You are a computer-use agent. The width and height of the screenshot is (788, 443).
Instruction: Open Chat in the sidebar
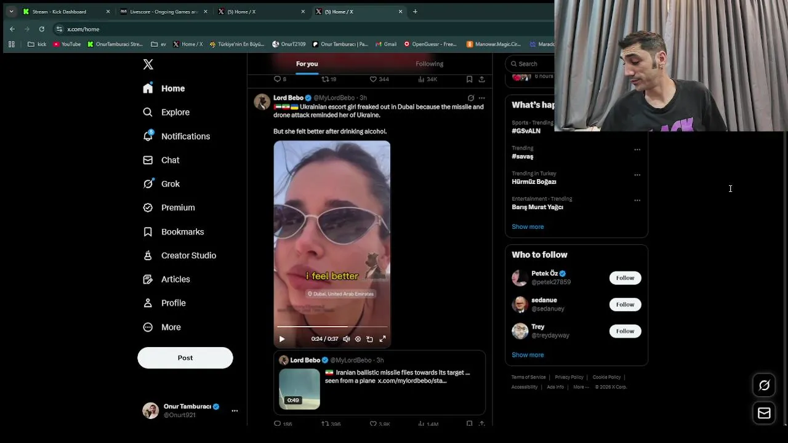coord(161,160)
